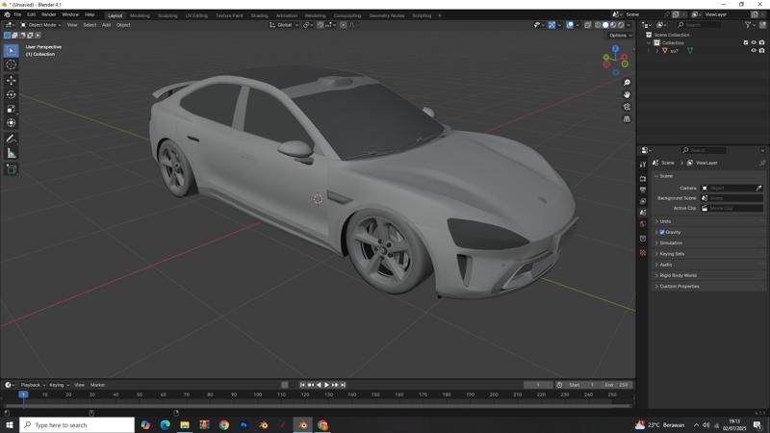Toggle Collection exclude checkbox in the outliner
The height and width of the screenshot is (433, 770).
[x=746, y=42]
